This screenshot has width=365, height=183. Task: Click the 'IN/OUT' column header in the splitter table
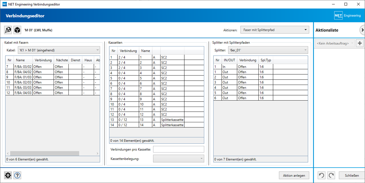coord(230,60)
